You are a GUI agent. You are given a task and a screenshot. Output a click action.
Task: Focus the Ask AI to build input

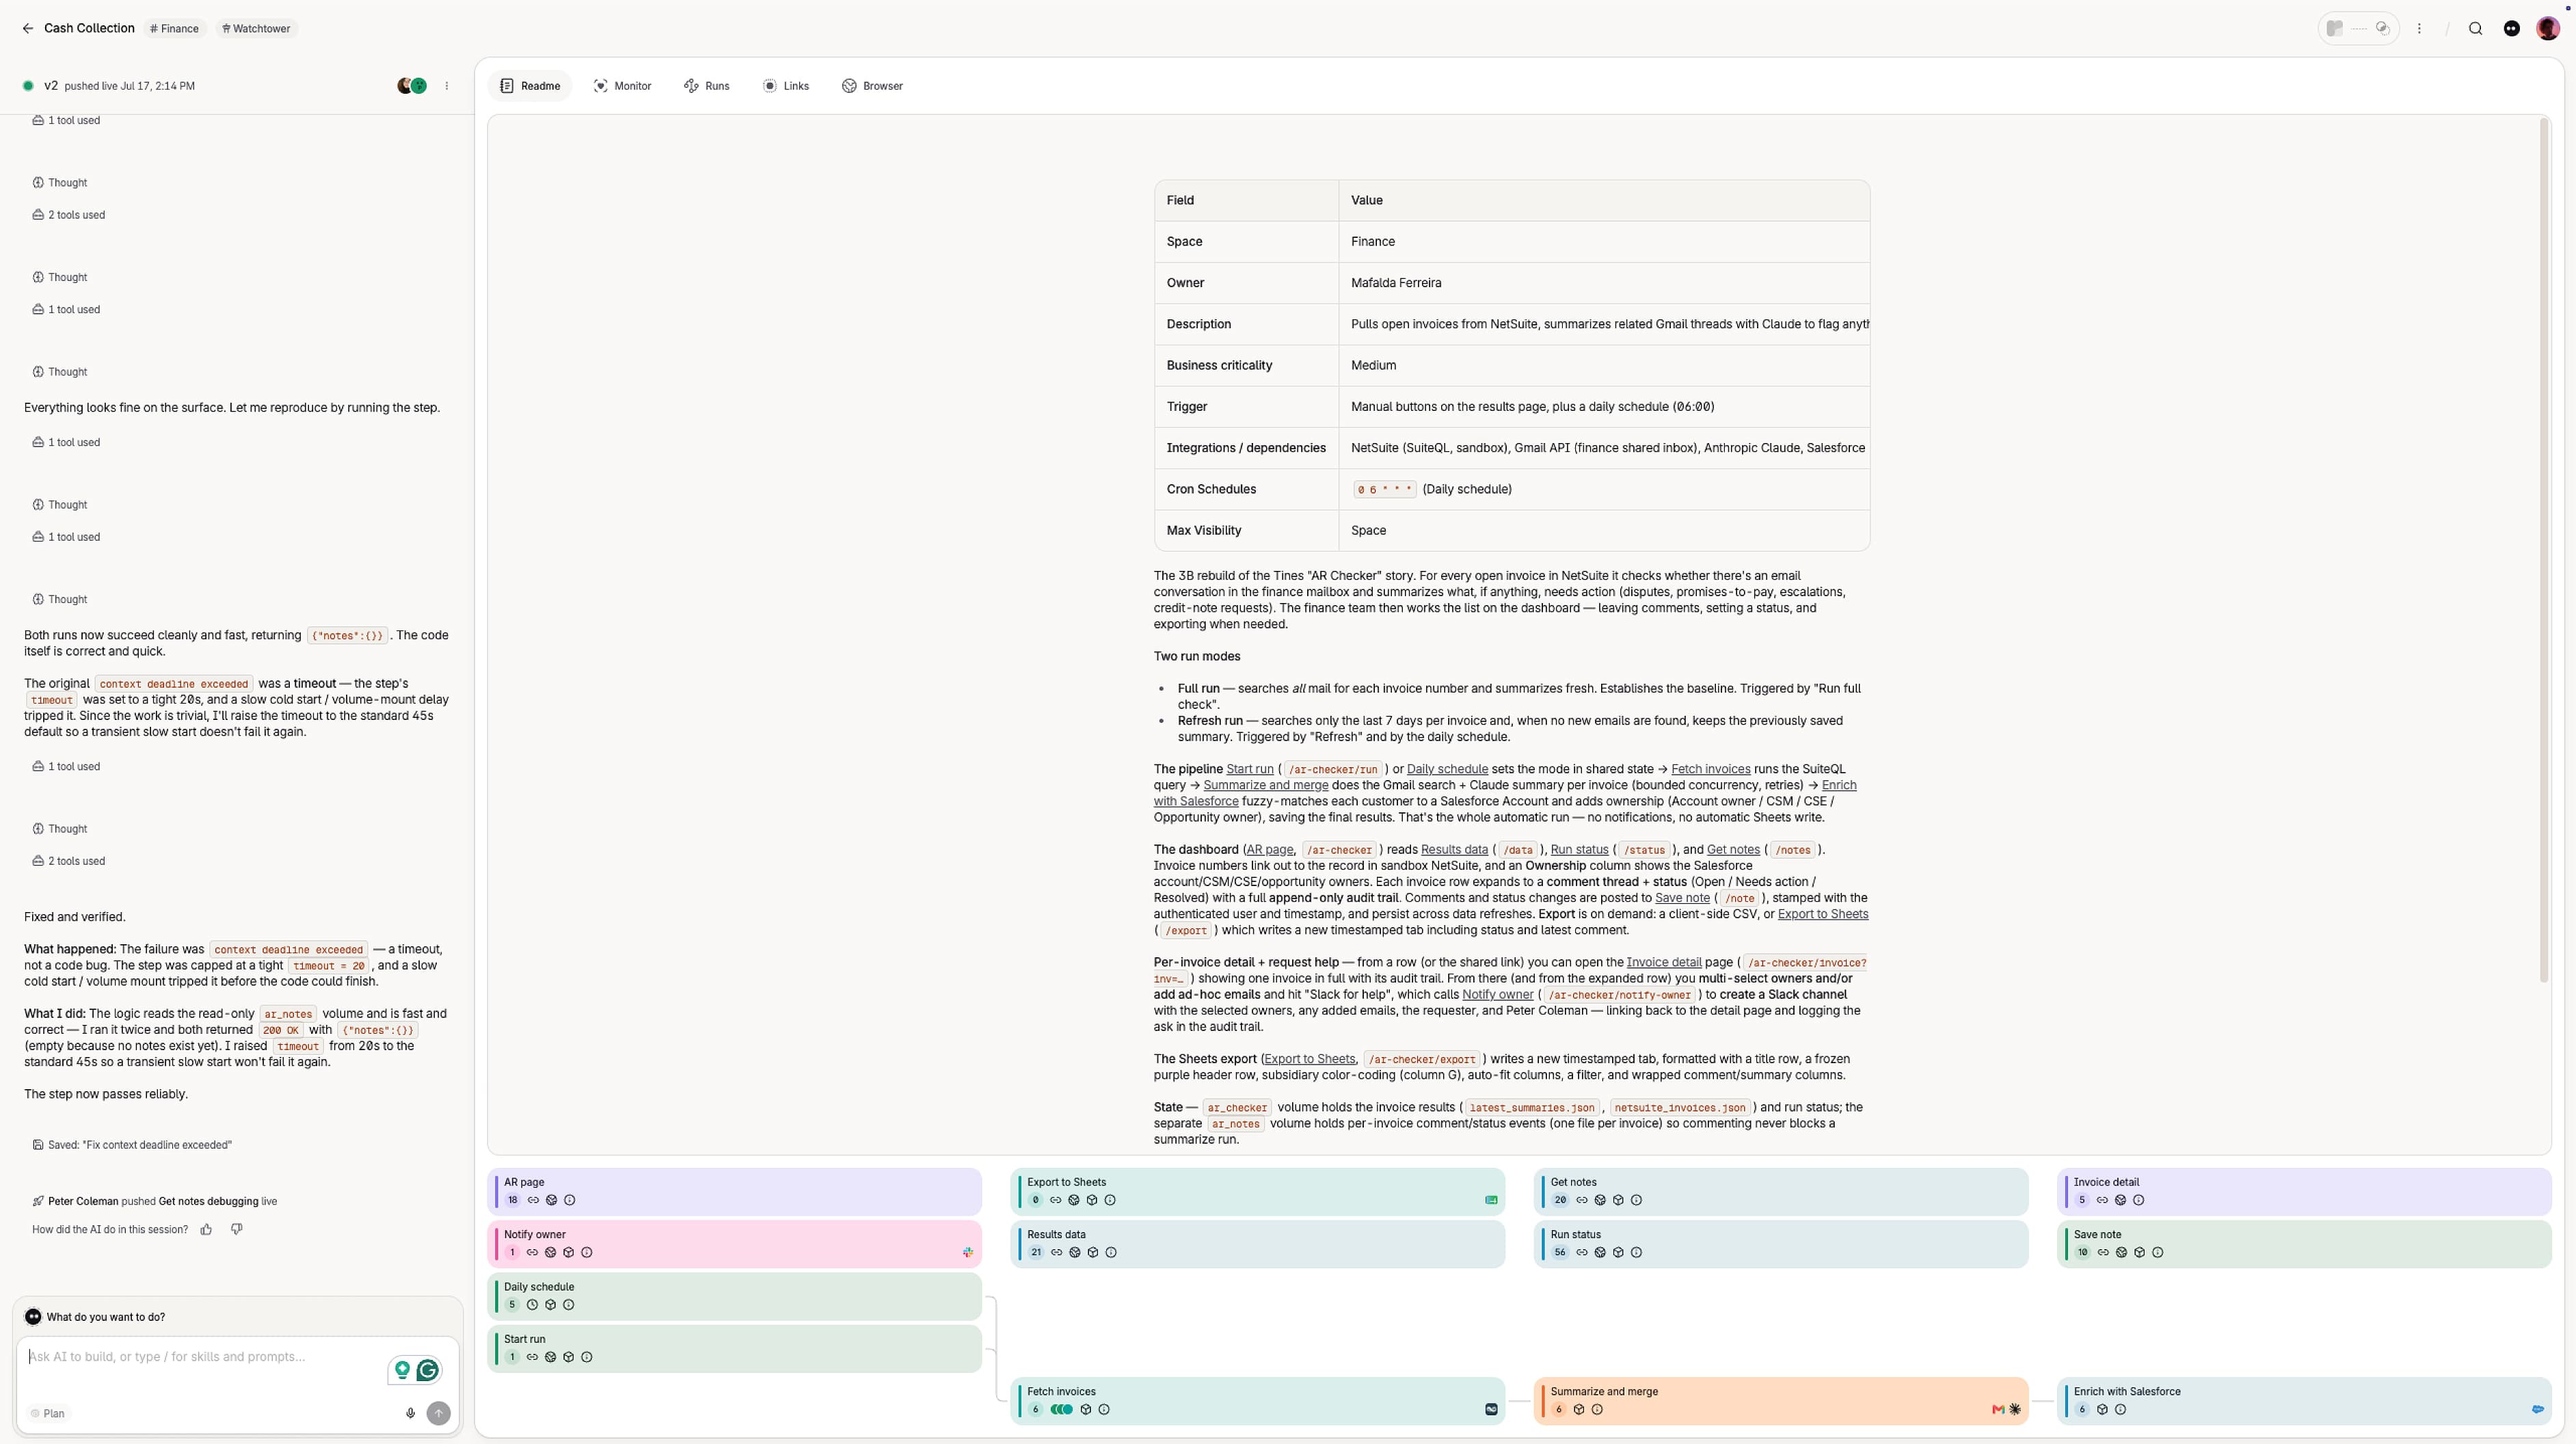click(200, 1357)
